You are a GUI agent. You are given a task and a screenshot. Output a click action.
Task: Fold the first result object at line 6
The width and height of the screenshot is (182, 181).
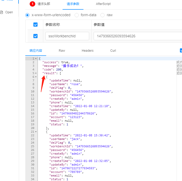tap(36, 77)
